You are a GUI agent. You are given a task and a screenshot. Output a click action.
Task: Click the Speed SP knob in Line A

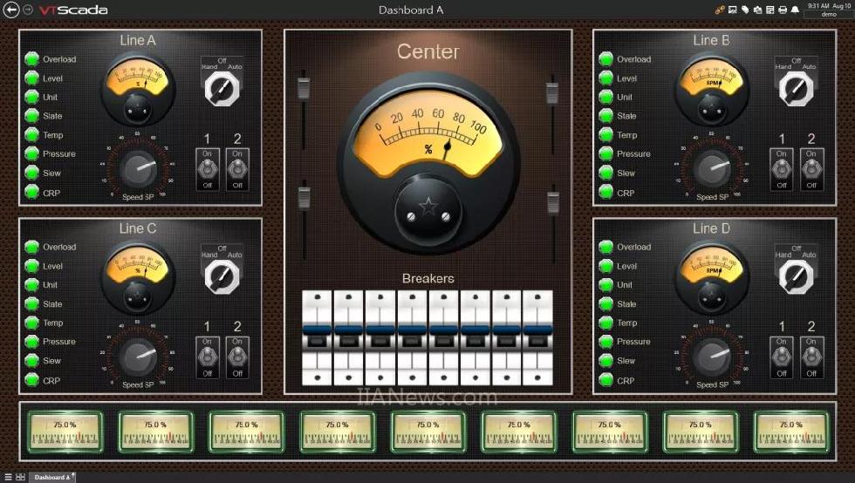(139, 169)
